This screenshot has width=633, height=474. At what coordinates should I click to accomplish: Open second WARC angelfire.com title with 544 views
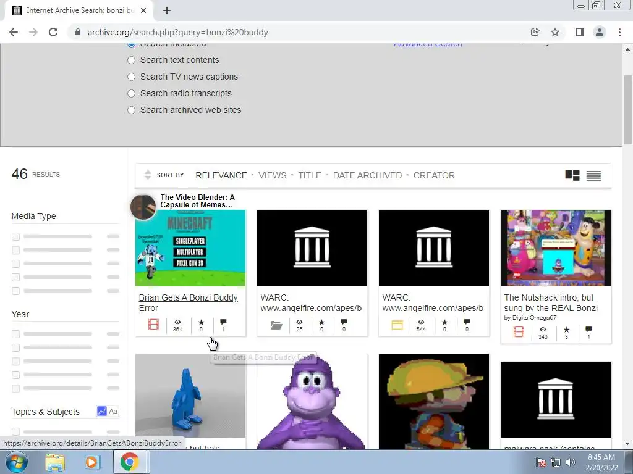(433, 302)
